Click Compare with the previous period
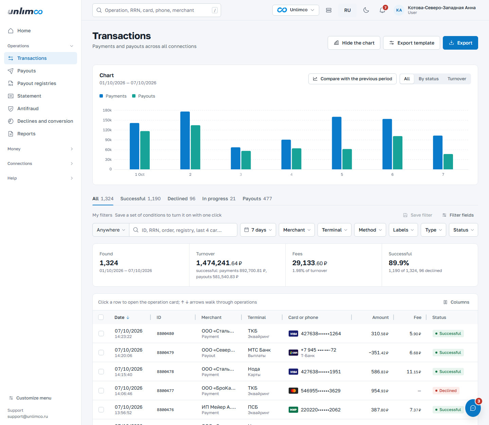 (352, 79)
